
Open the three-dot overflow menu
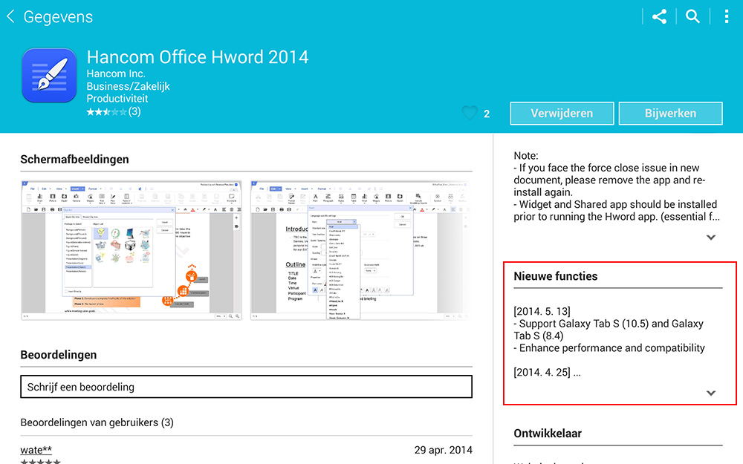point(727,16)
